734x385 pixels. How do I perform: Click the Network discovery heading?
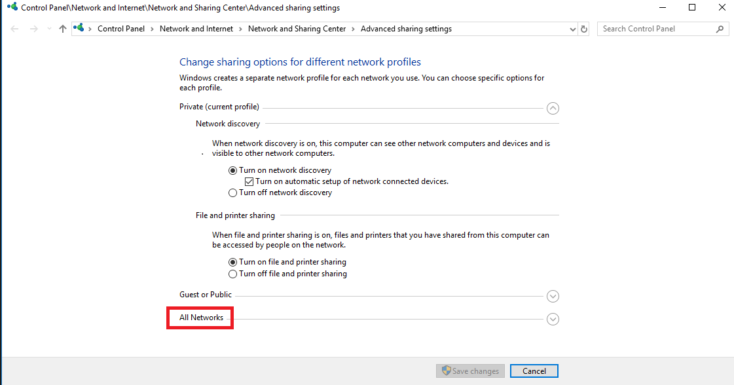pyautogui.click(x=227, y=124)
